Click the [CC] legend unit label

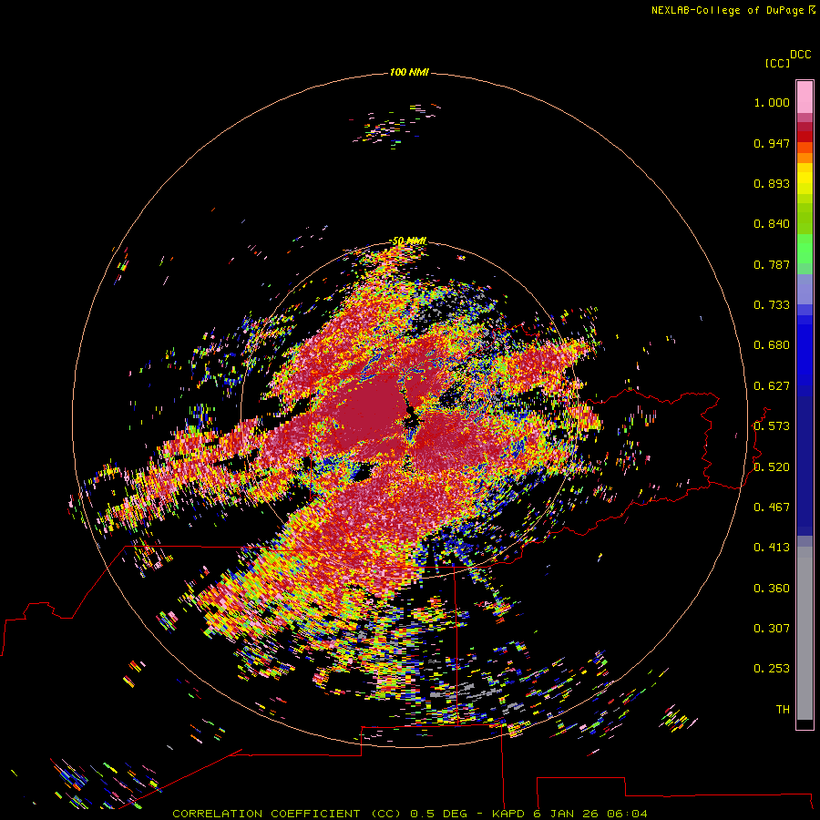777,63
